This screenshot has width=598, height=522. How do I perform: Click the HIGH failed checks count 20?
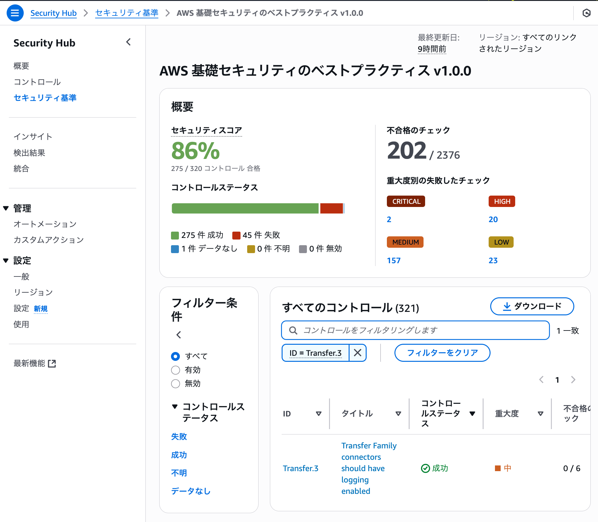[x=493, y=219]
